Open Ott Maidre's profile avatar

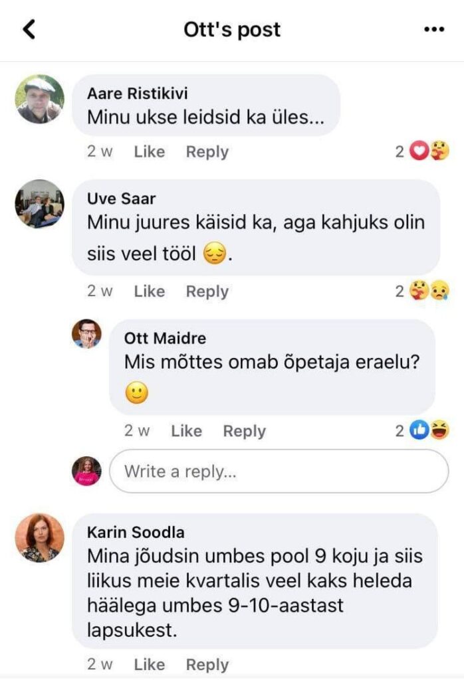pos(86,334)
